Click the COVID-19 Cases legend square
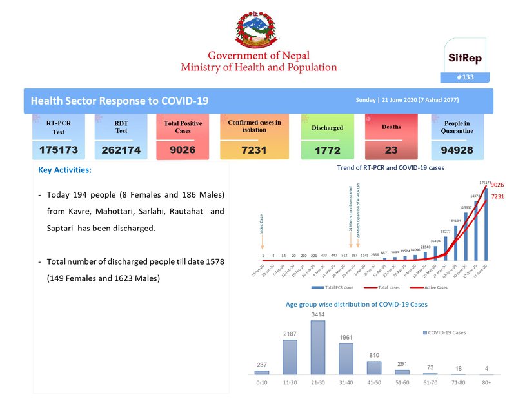The image size is (516, 399). [x=425, y=332]
